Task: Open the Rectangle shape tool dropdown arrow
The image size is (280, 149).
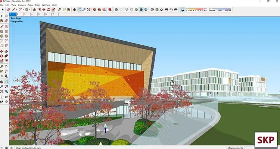Action: [x=29, y=10]
